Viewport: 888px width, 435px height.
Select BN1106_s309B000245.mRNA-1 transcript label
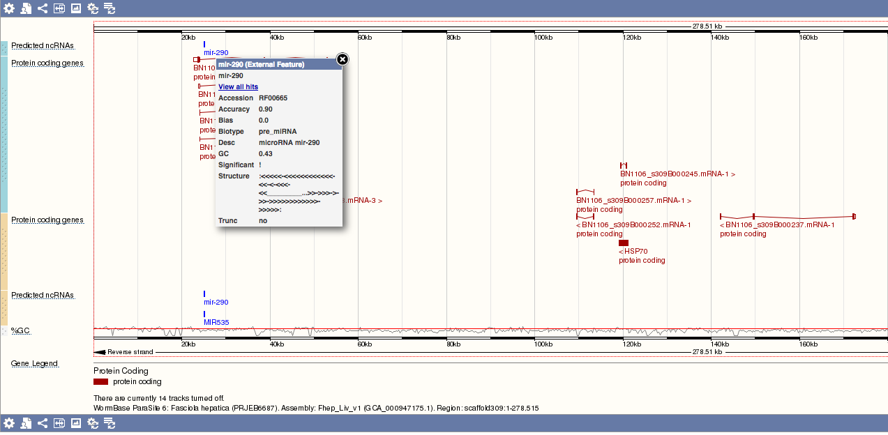[x=677, y=174]
